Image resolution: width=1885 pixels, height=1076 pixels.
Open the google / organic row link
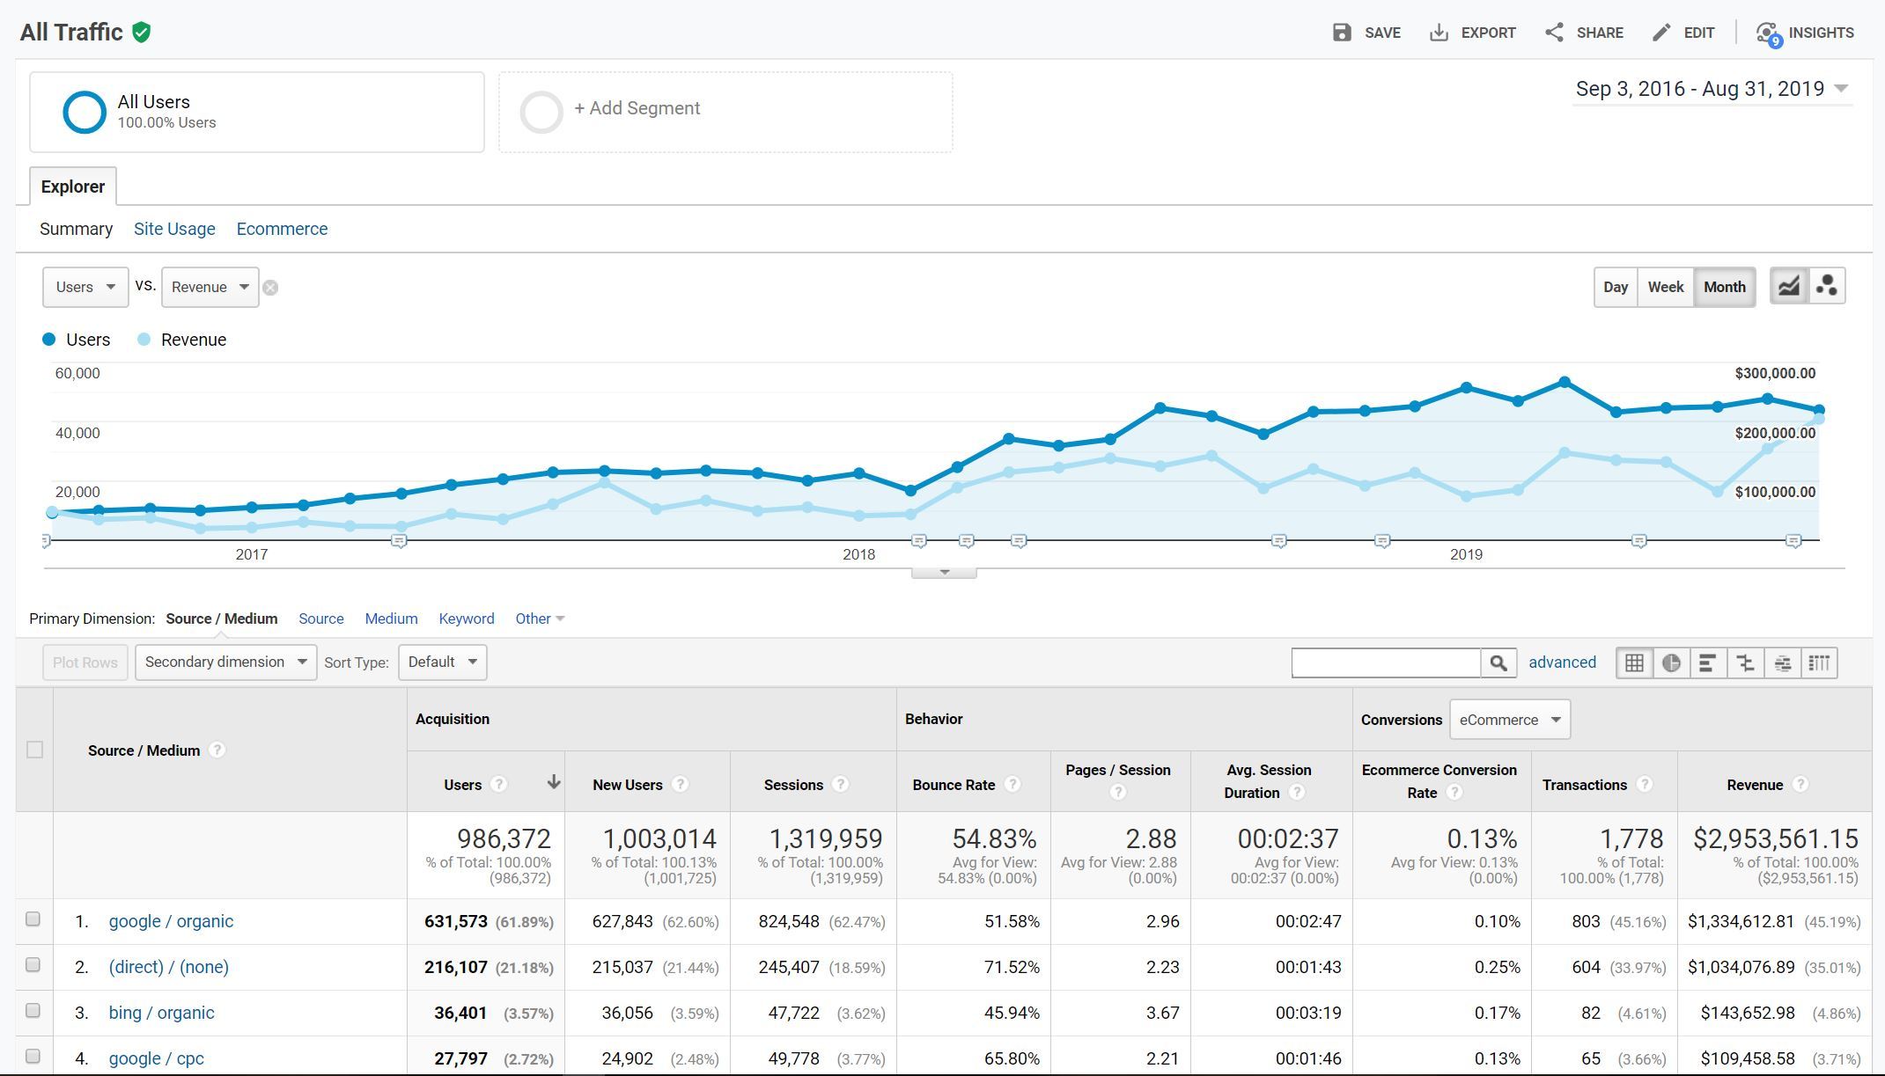tap(171, 921)
